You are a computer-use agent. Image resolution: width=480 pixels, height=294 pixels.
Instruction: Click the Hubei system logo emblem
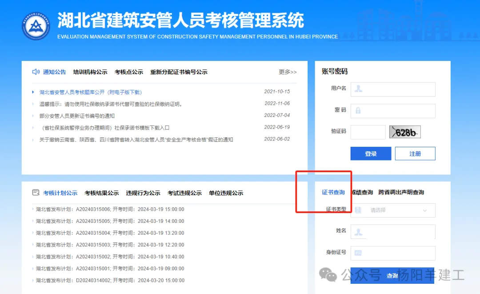[x=36, y=26]
